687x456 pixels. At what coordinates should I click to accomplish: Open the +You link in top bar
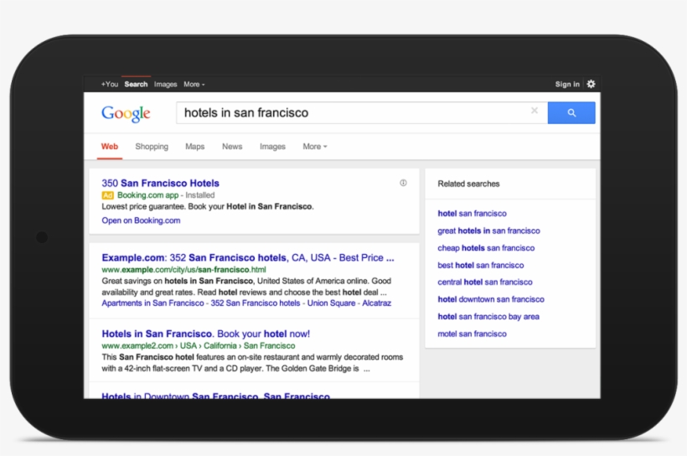click(x=110, y=85)
